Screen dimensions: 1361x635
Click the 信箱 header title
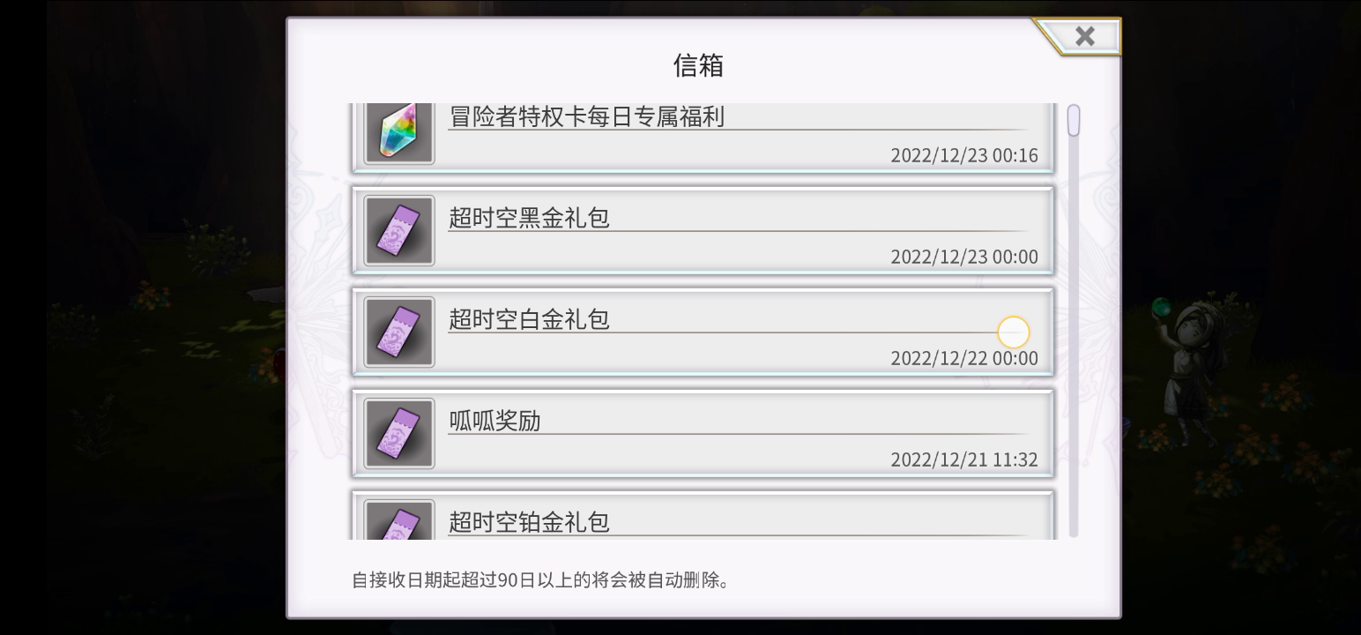(x=698, y=65)
